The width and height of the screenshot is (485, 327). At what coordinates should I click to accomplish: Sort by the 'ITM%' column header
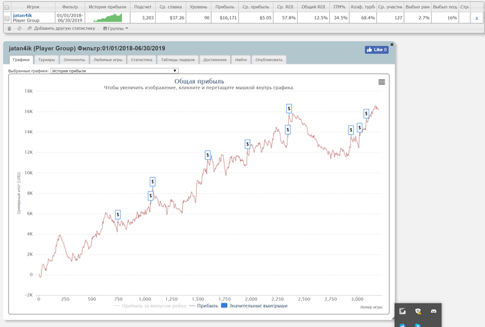(339, 7)
